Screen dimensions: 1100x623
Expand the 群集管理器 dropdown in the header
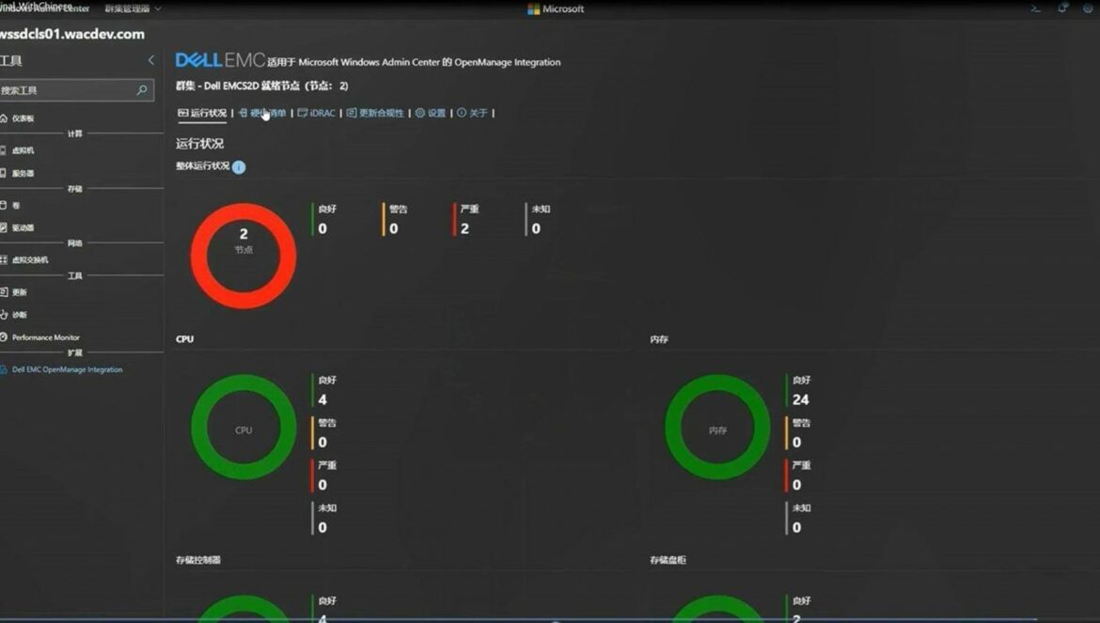pyautogui.click(x=134, y=8)
